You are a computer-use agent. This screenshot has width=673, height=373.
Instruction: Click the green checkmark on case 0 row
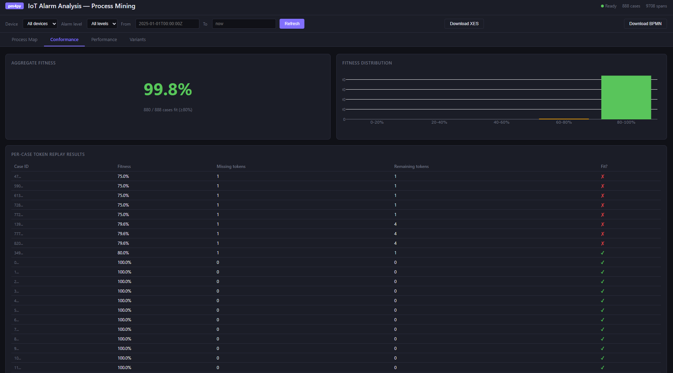point(602,262)
